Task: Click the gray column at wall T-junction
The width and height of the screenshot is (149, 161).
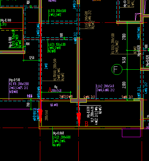Action: click(78, 100)
